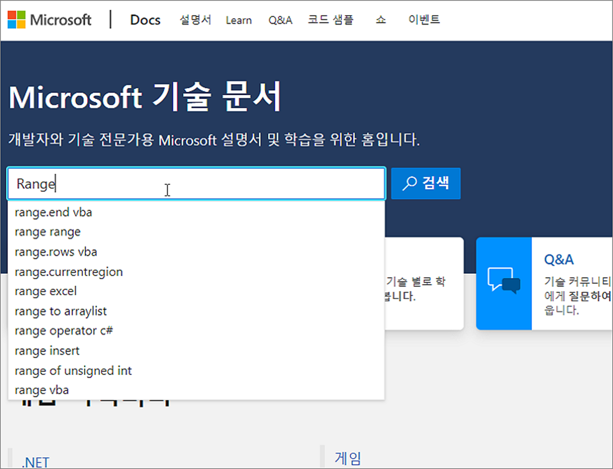613x469 pixels.
Task: Select suggestion range.currentregion
Action: coord(196,272)
